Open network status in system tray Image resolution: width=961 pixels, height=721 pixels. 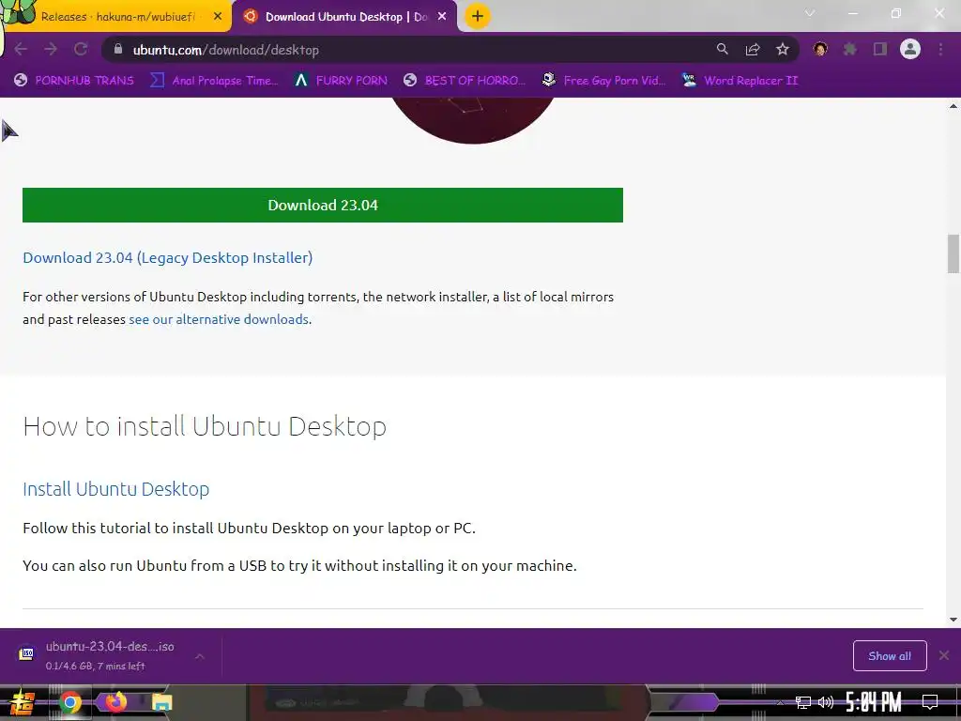pyautogui.click(x=803, y=702)
